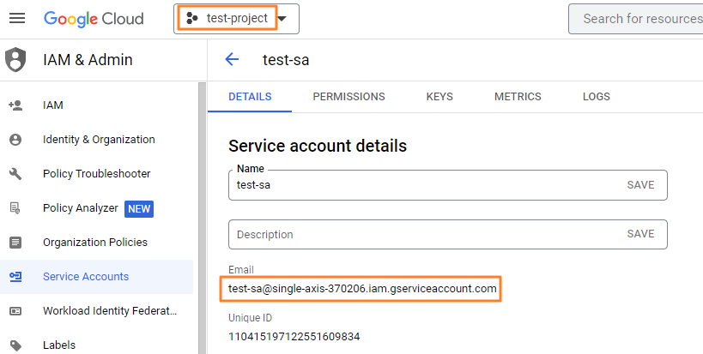Click the Workload Identity Federation card icon
This screenshot has width=703, height=354.
(x=15, y=311)
